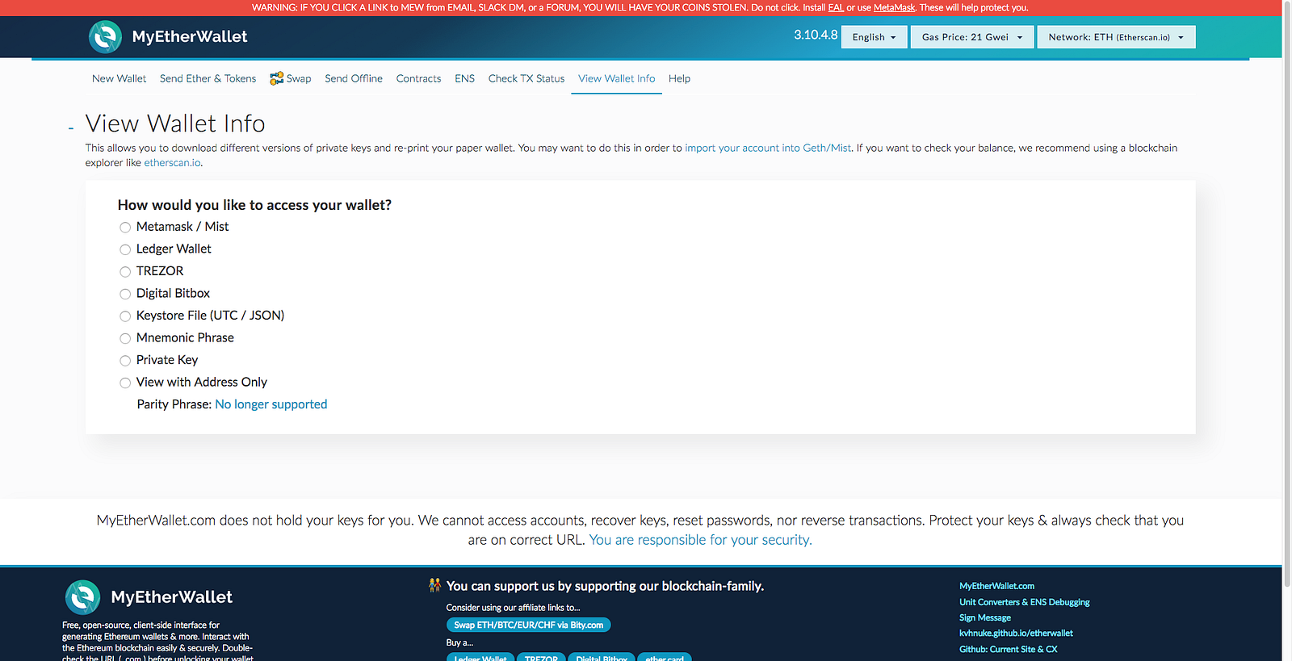Image resolution: width=1292 pixels, height=661 pixels.
Task: Click the 'Parity Phrase:' label
Action: click(x=174, y=404)
